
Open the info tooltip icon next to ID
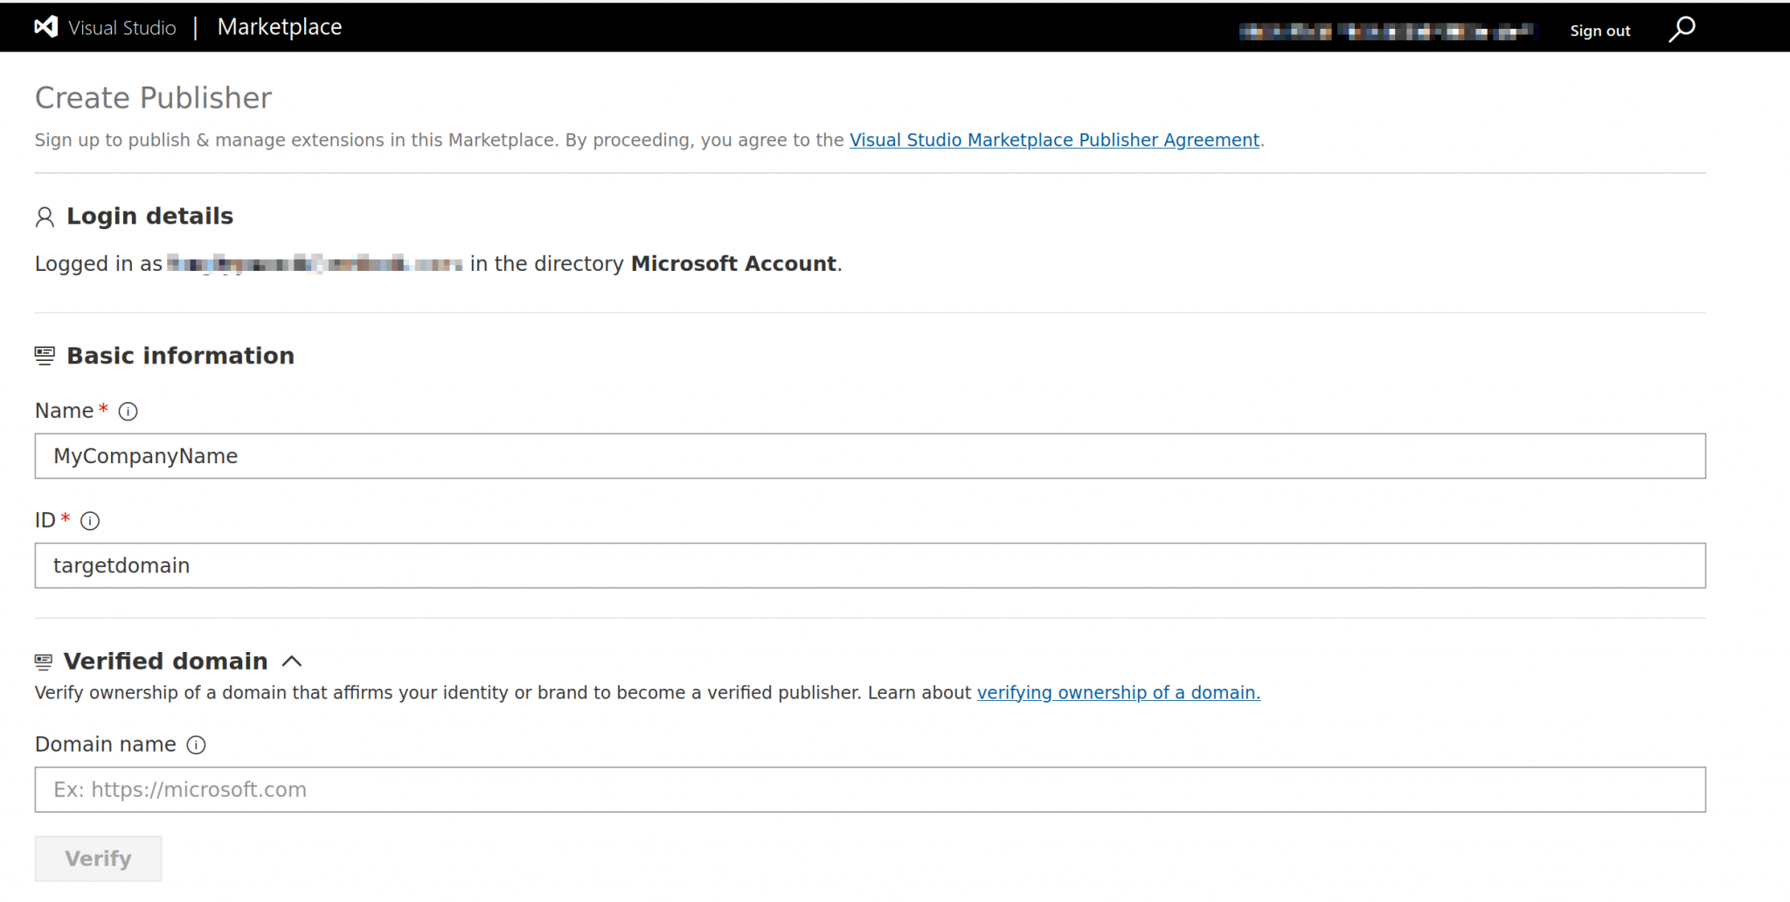tap(90, 521)
